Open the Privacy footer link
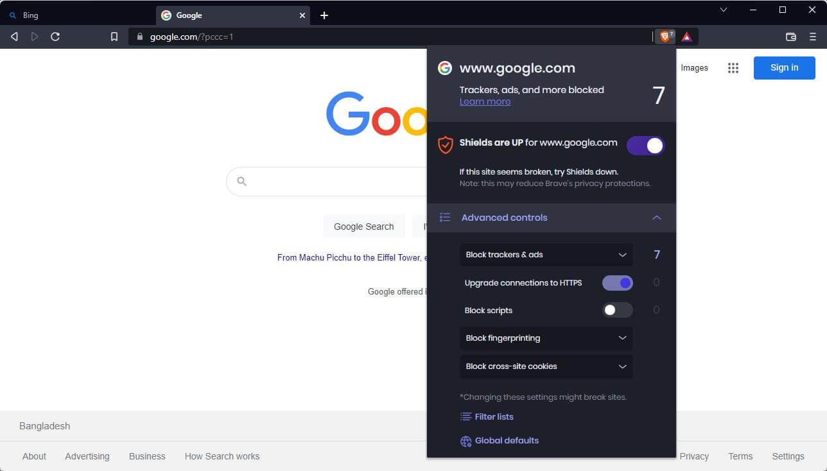The height and width of the screenshot is (471, 827). coord(694,456)
